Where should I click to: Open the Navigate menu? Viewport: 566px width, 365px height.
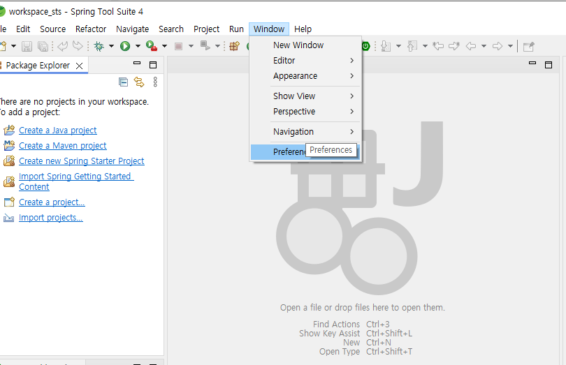coord(133,29)
